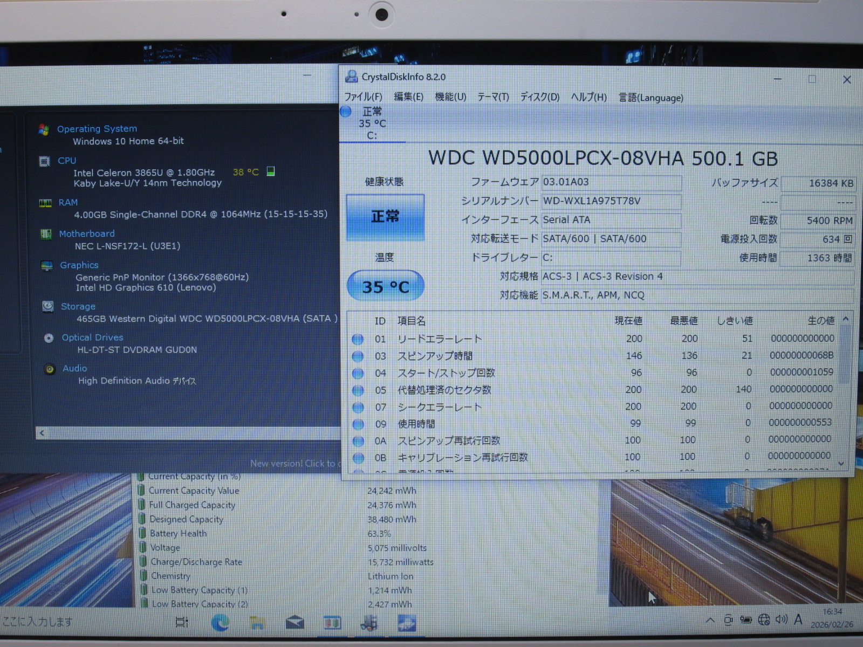Show hidden system tray icons
Image resolution: width=863 pixels, height=647 pixels.
(710, 621)
